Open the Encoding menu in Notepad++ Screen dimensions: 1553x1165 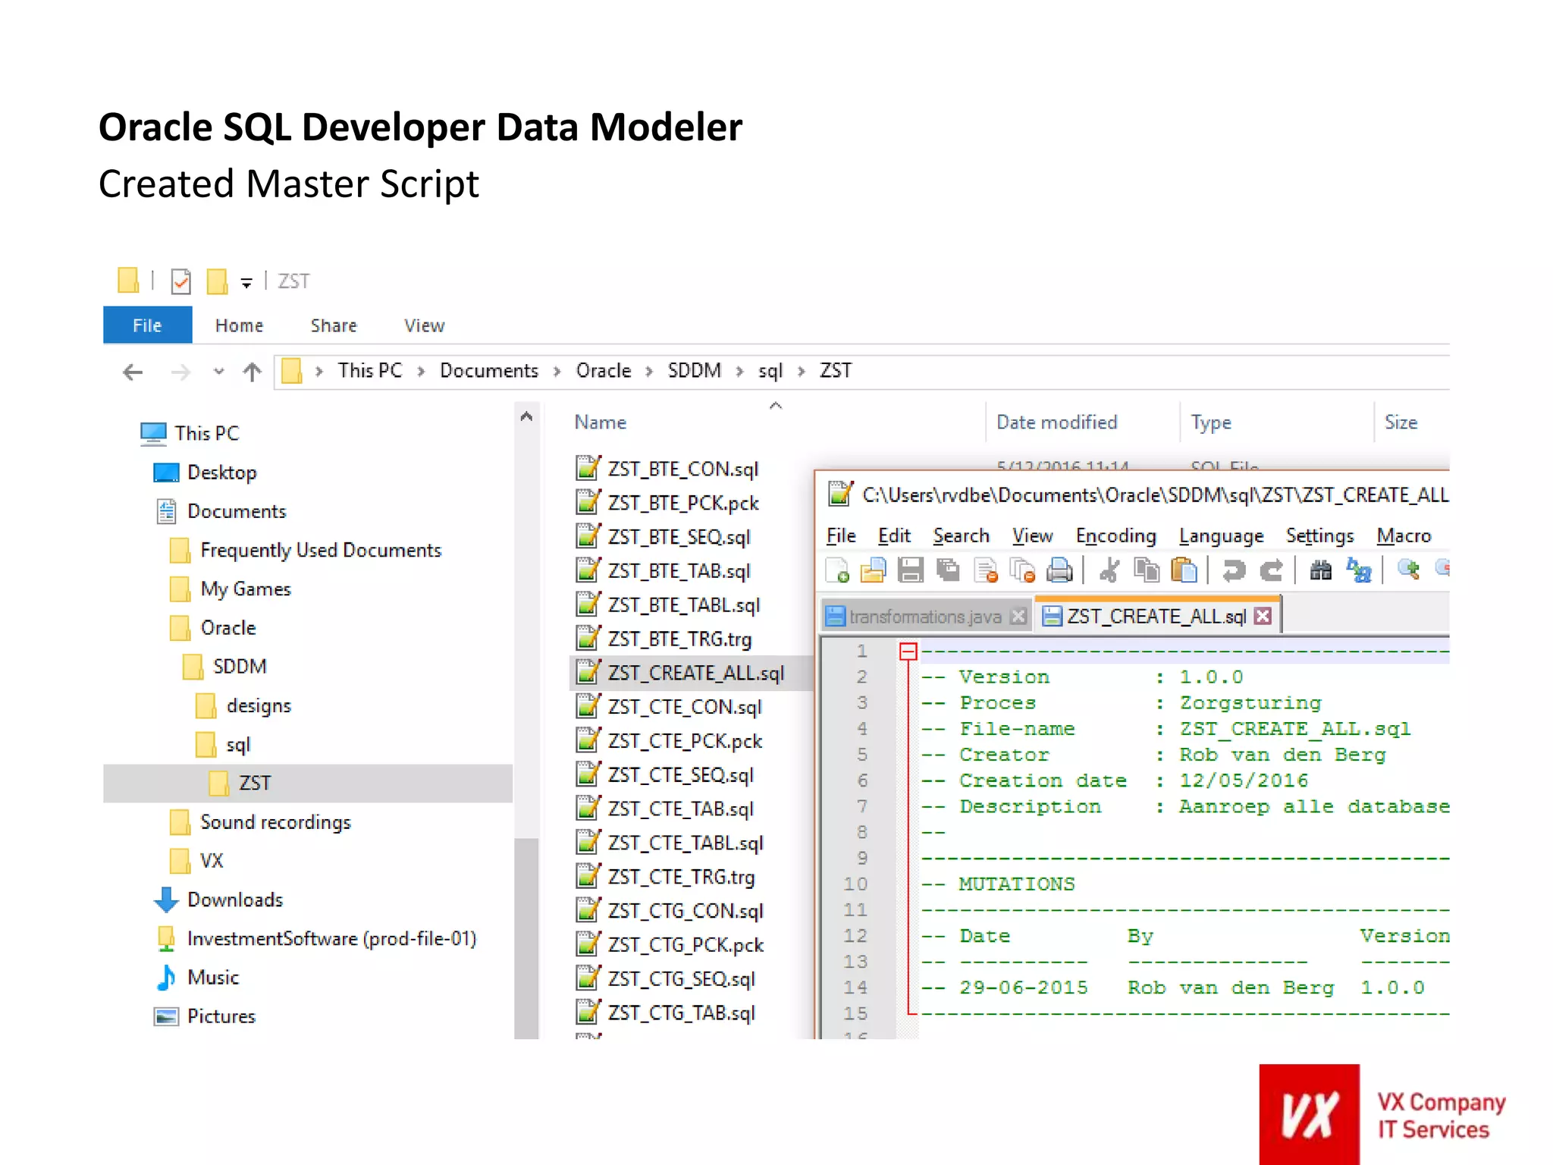(1115, 536)
